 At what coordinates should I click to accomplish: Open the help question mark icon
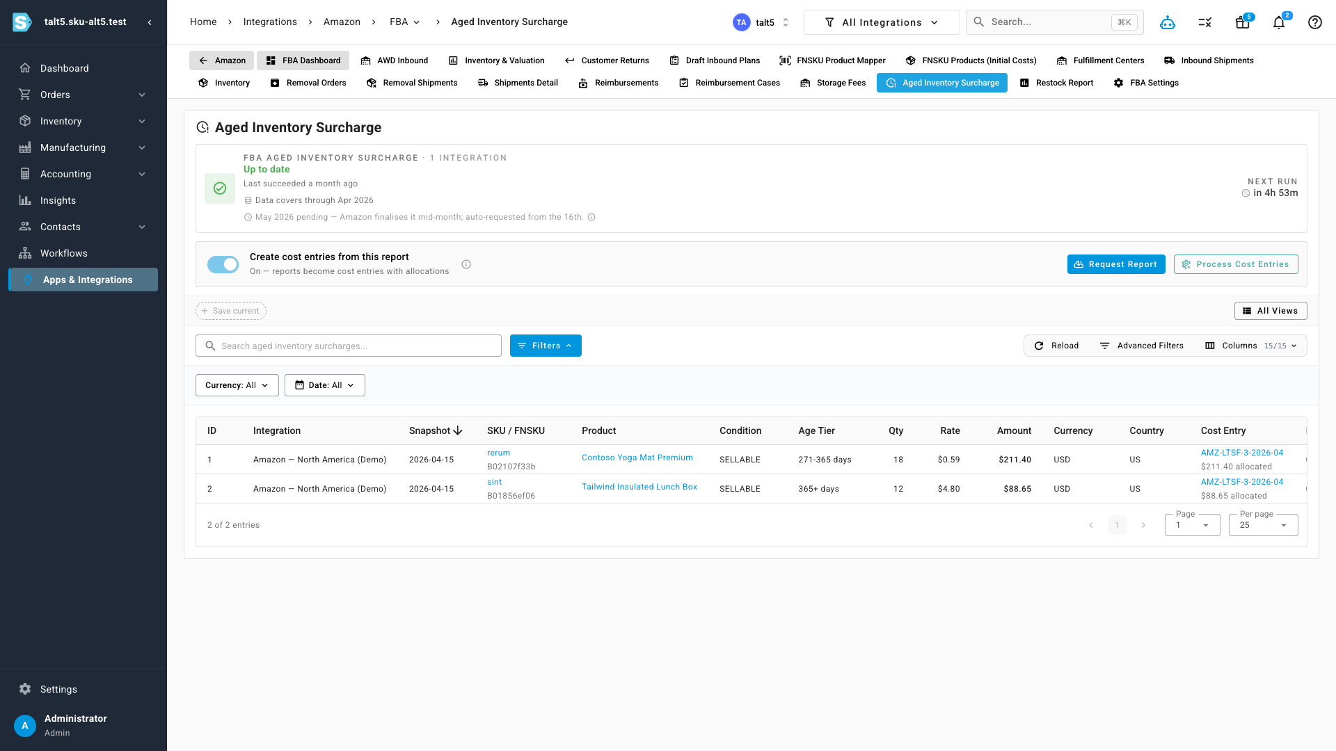click(1315, 22)
